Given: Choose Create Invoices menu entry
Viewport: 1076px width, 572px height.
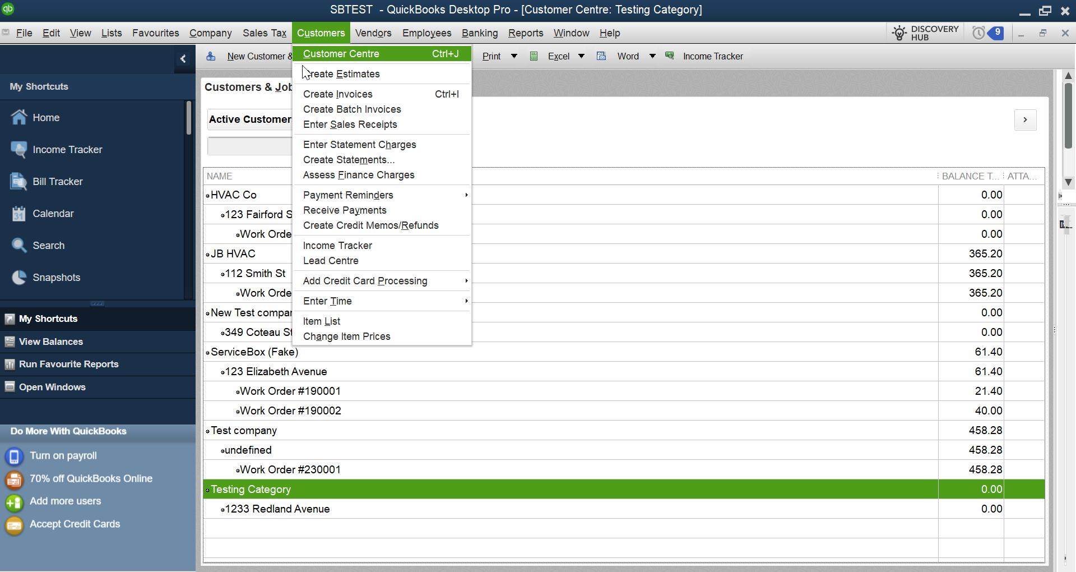Looking at the screenshot, I should (x=382, y=94).
